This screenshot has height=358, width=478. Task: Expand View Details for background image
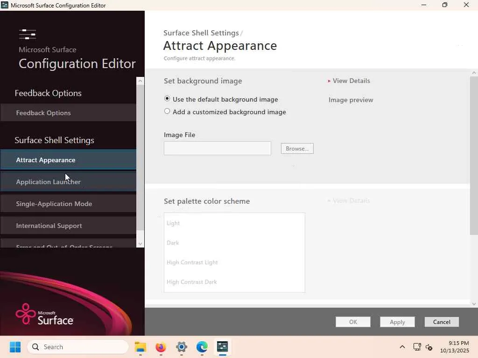point(349,81)
